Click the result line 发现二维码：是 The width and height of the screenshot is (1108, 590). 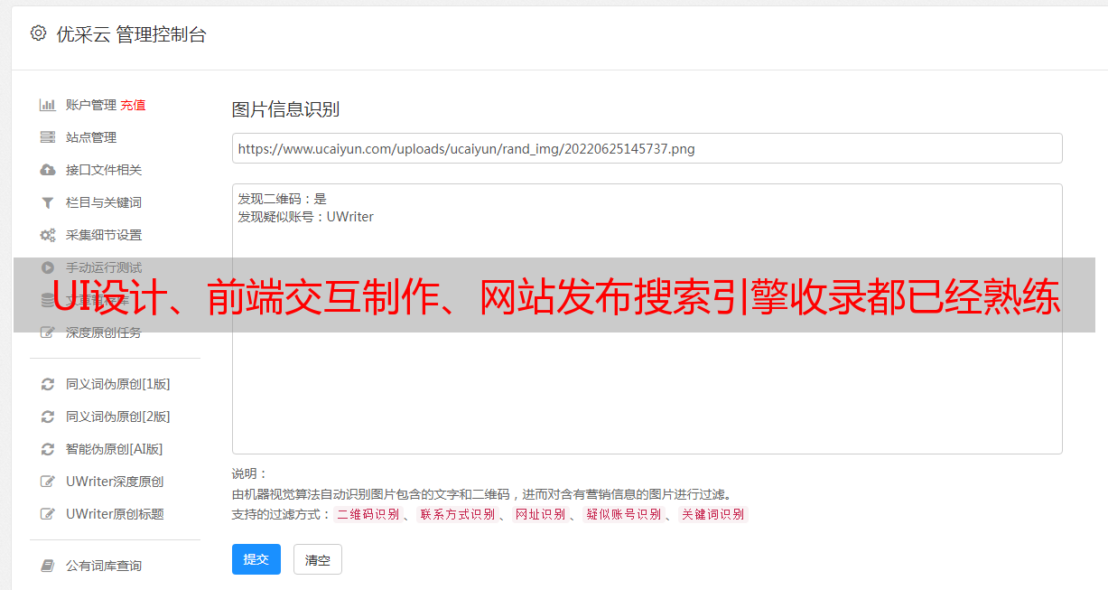click(x=283, y=199)
